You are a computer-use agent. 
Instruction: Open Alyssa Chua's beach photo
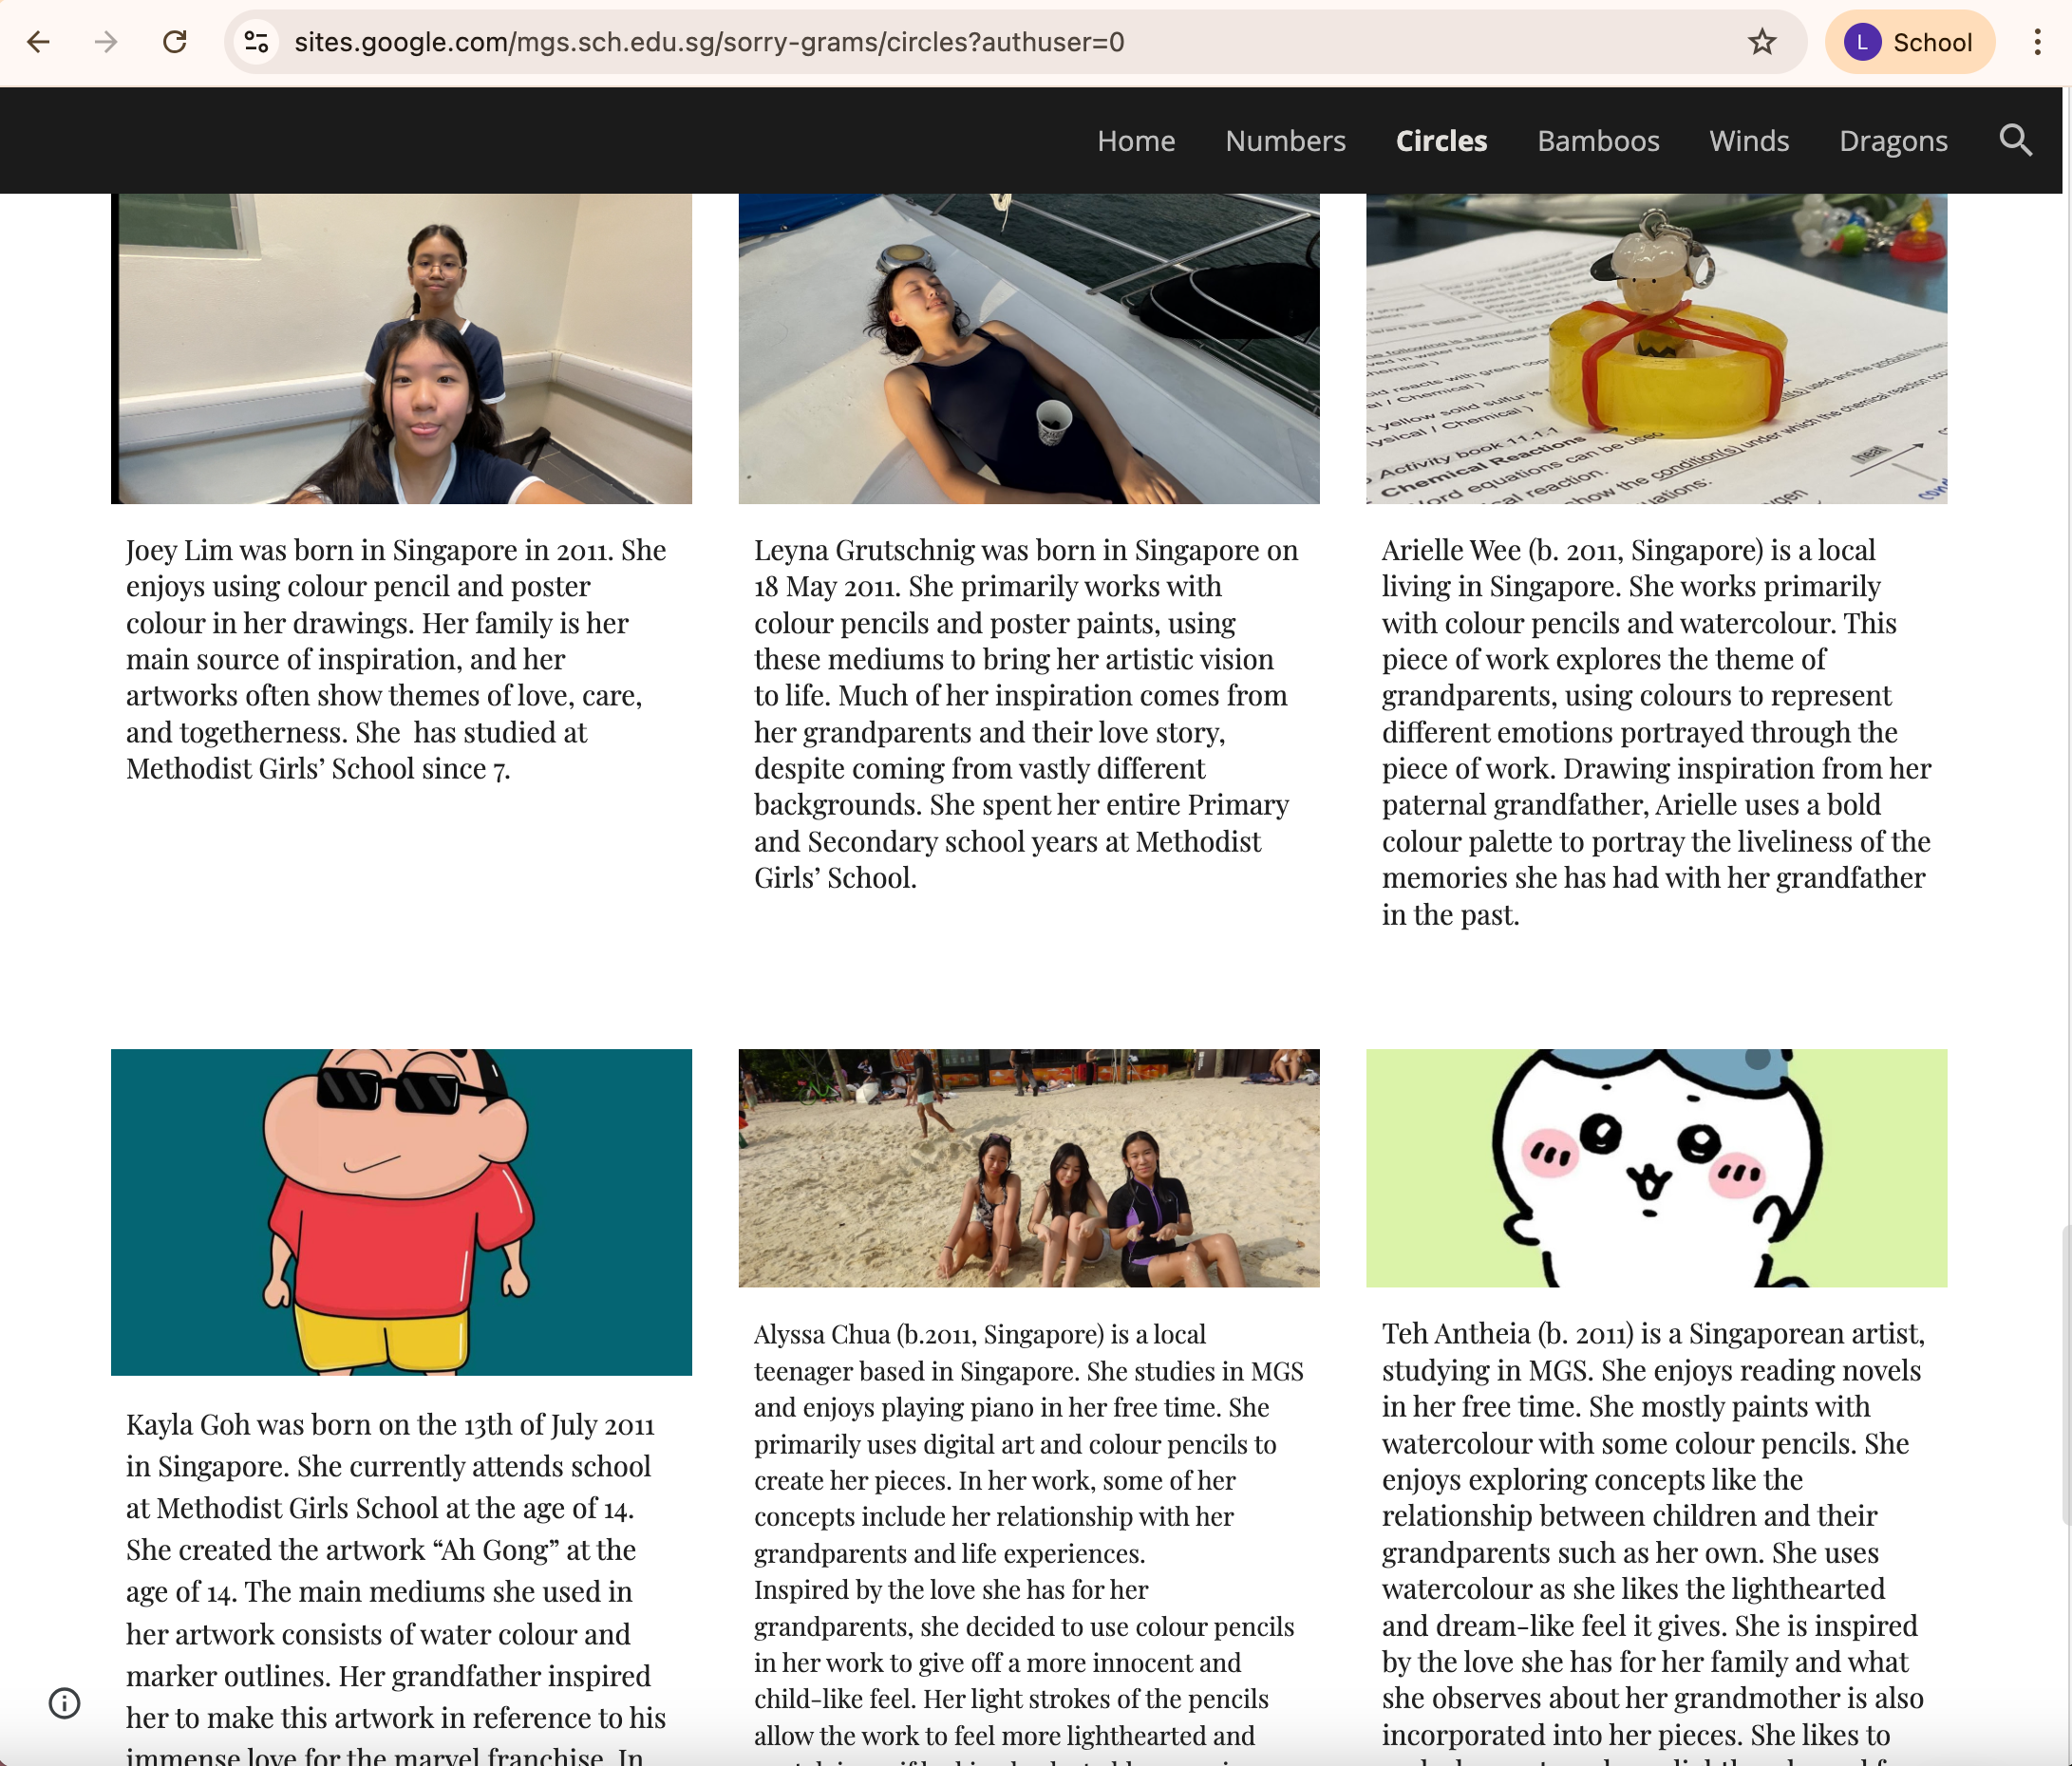[1029, 1168]
